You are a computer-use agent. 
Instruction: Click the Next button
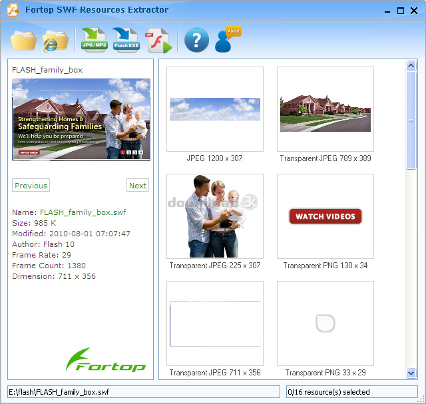click(x=138, y=186)
